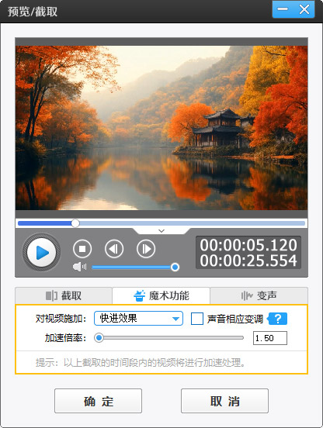Click the 截取 tab's clip icon
Viewport: 323px width, 428px height.
(x=51, y=295)
